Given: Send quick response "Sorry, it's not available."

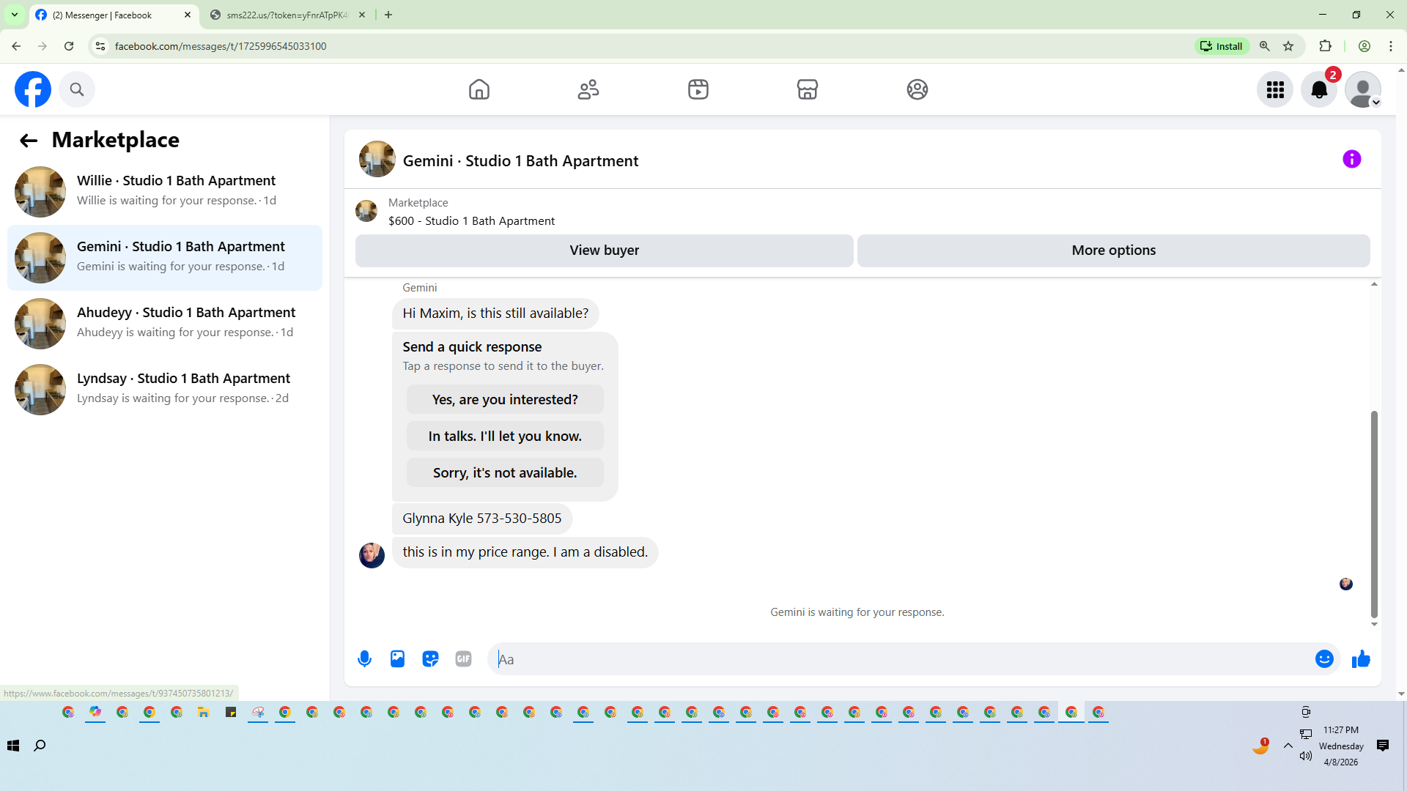Looking at the screenshot, I should click(x=505, y=473).
